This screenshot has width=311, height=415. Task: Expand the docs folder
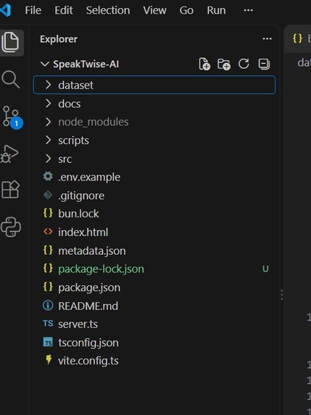49,104
